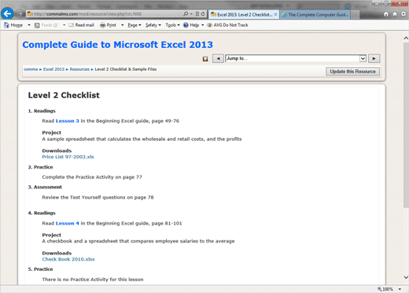Click the search magnifier in address bar
The height and width of the screenshot is (293, 409).
pos(186,14)
